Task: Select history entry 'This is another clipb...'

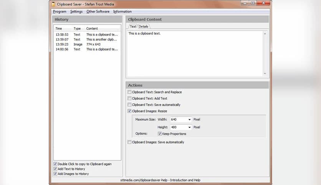Action: pos(87,39)
